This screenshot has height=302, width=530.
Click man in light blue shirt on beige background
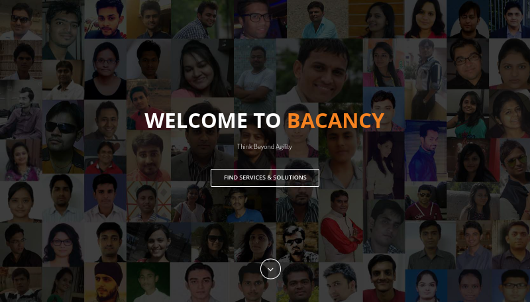(x=317, y=19)
